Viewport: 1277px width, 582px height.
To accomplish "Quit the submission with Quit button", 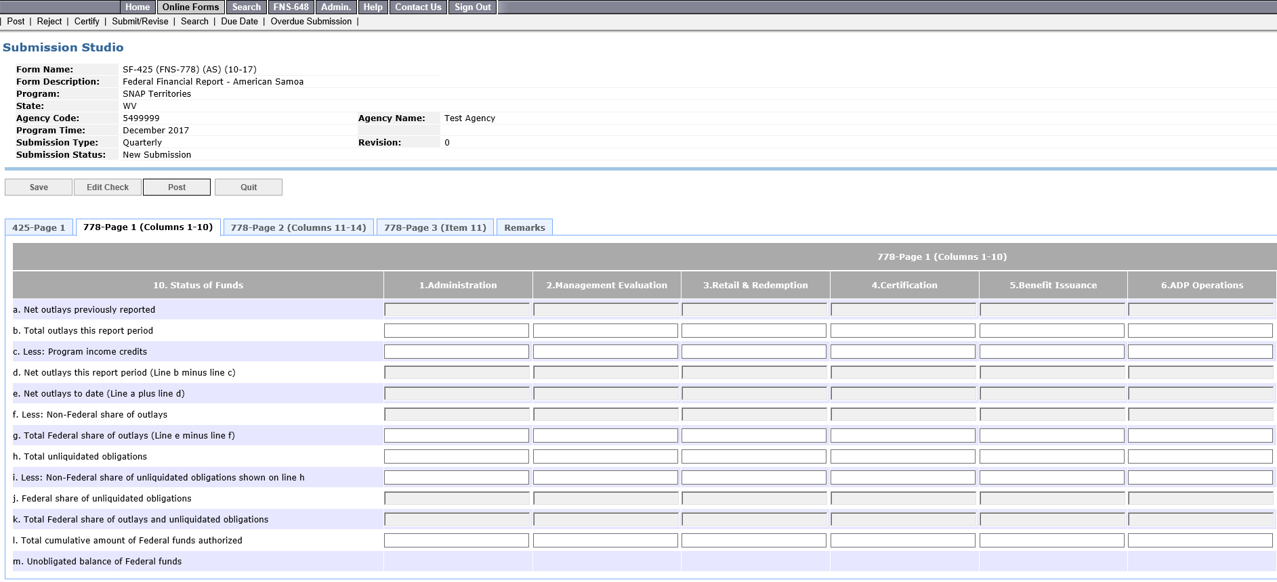I will click(249, 187).
